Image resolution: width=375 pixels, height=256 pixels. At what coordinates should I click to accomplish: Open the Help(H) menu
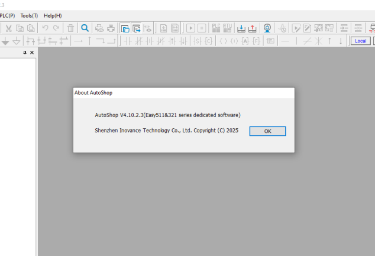click(x=53, y=16)
